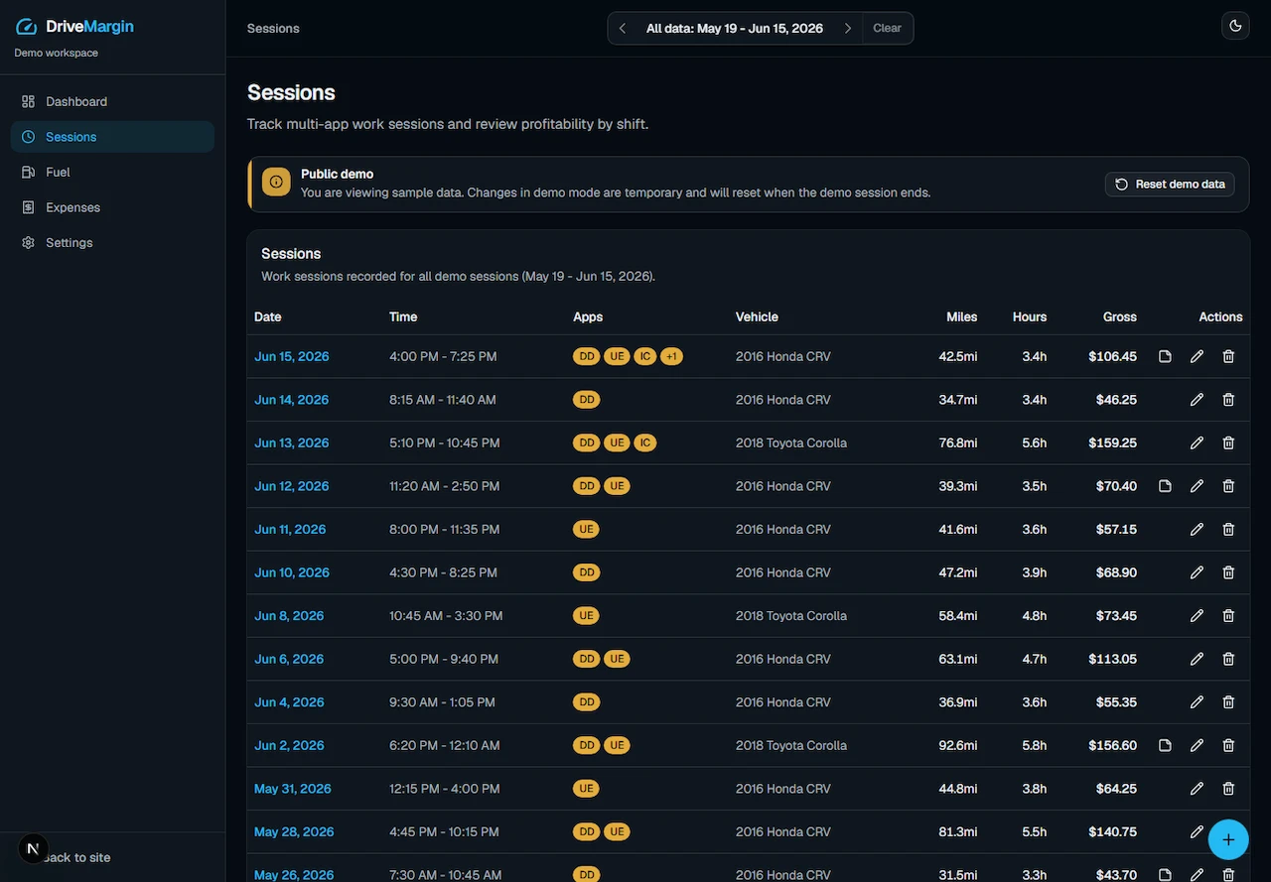Screen dimensions: 1271x882
Task: Open the Fuel page
Action: [112, 172]
